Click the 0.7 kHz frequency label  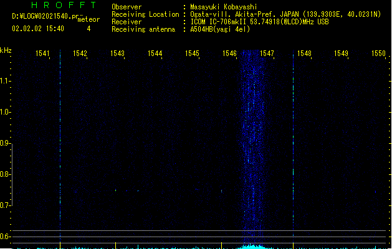click(5, 205)
